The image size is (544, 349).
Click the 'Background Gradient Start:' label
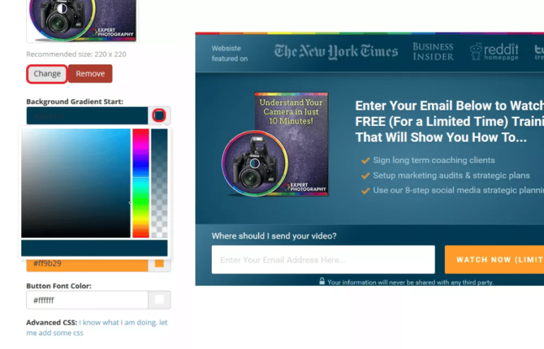pyautogui.click(x=75, y=101)
